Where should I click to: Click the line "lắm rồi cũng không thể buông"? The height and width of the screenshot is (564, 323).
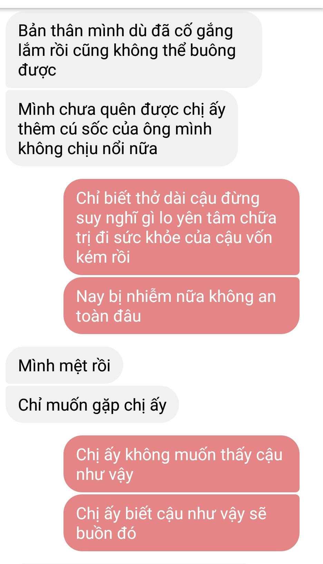point(127,50)
